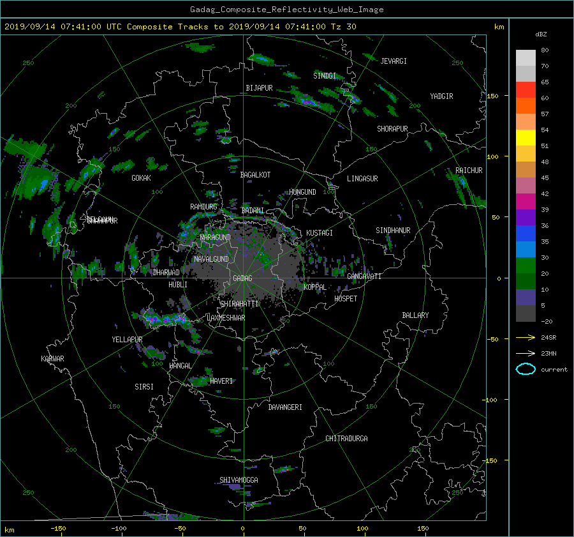This screenshot has height=537, width=574.
Task: Click the DAVANGERI city label
Action: coord(285,407)
